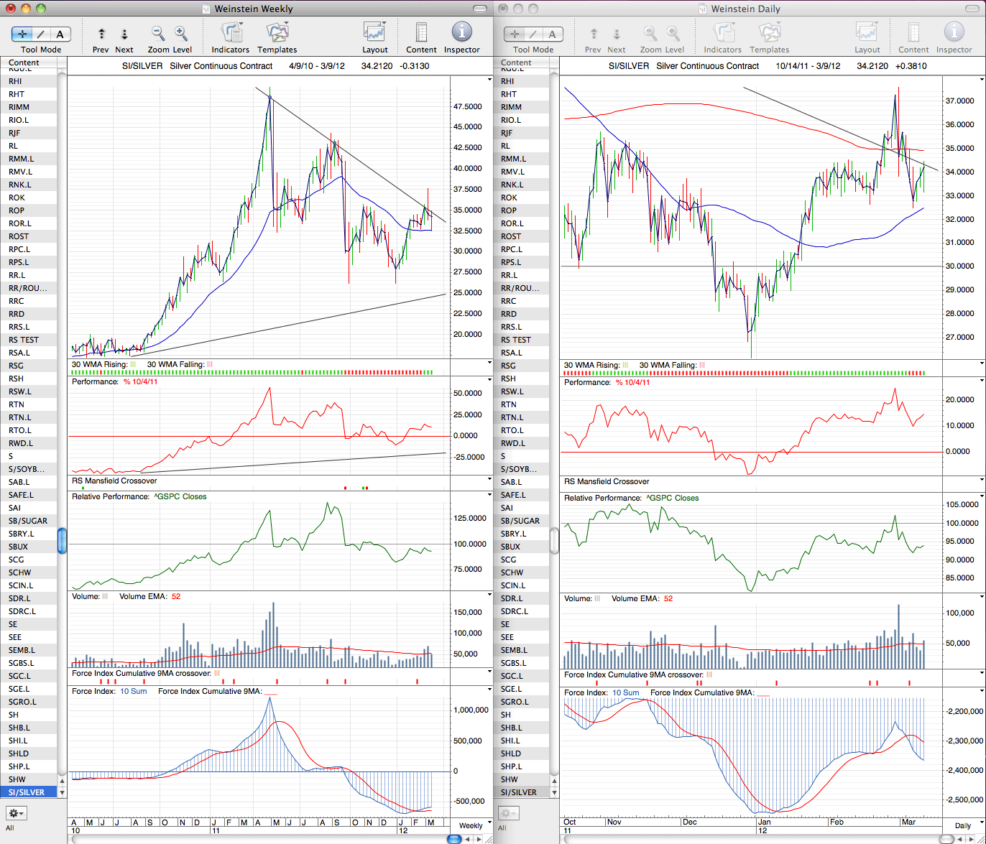Open the gear action menu below the symbol list
986x844 pixels.
pos(17,813)
